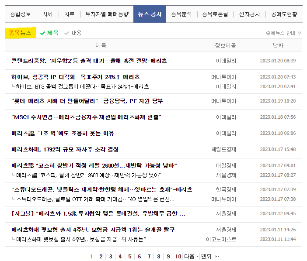
Task: Open MSCI 수시변경 메리츠금융지주 재편입 article
Action: coord(86,117)
